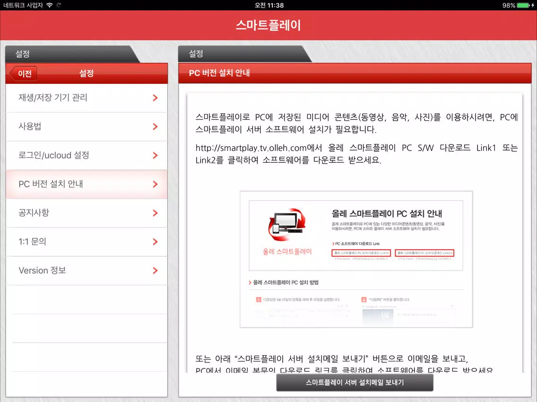The height and width of the screenshot is (402, 537).
Task: Click chevron arrow beside PC 버전 설치 안내
Action: 155,184
